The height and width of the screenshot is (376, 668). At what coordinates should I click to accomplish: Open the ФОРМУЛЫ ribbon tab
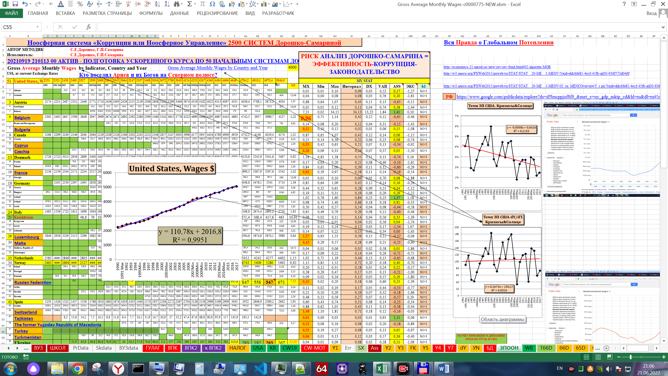(151, 13)
